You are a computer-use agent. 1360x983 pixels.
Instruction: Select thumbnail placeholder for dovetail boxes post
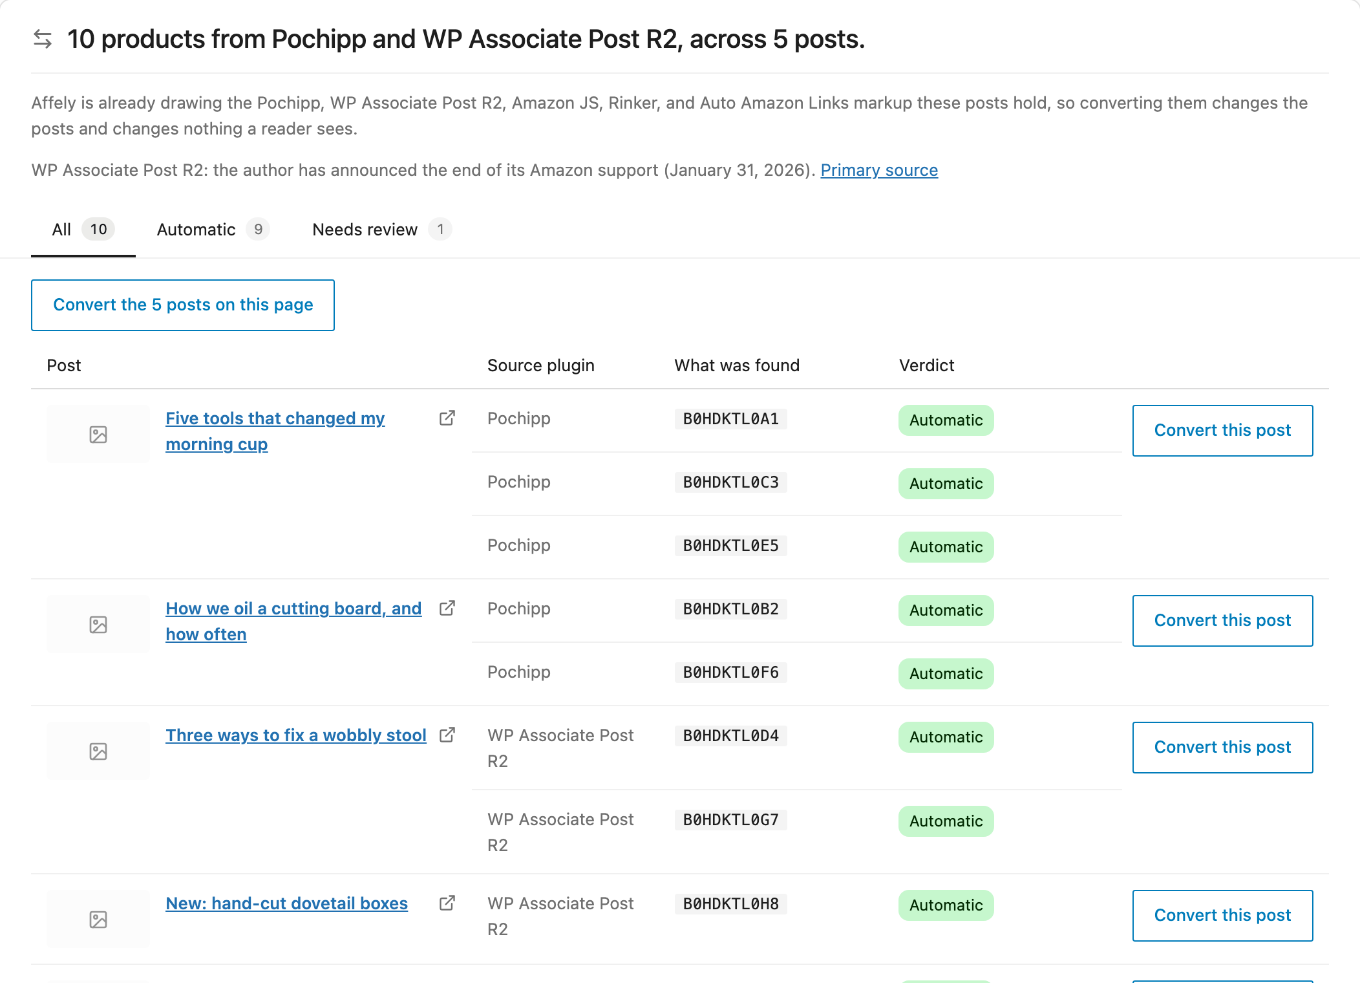click(x=98, y=919)
